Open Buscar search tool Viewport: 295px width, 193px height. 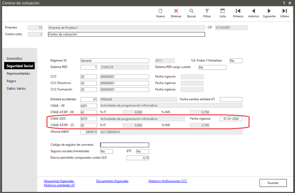[191, 13]
